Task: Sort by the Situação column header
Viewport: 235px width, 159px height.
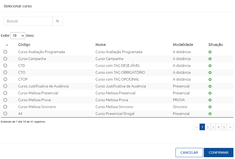Action: pyautogui.click(x=215, y=45)
